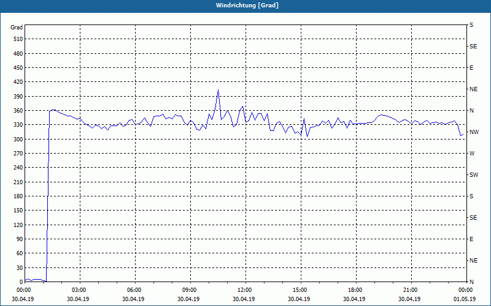Select the 120 value on the degree axis
491x306 pixels.
[x=18, y=225]
